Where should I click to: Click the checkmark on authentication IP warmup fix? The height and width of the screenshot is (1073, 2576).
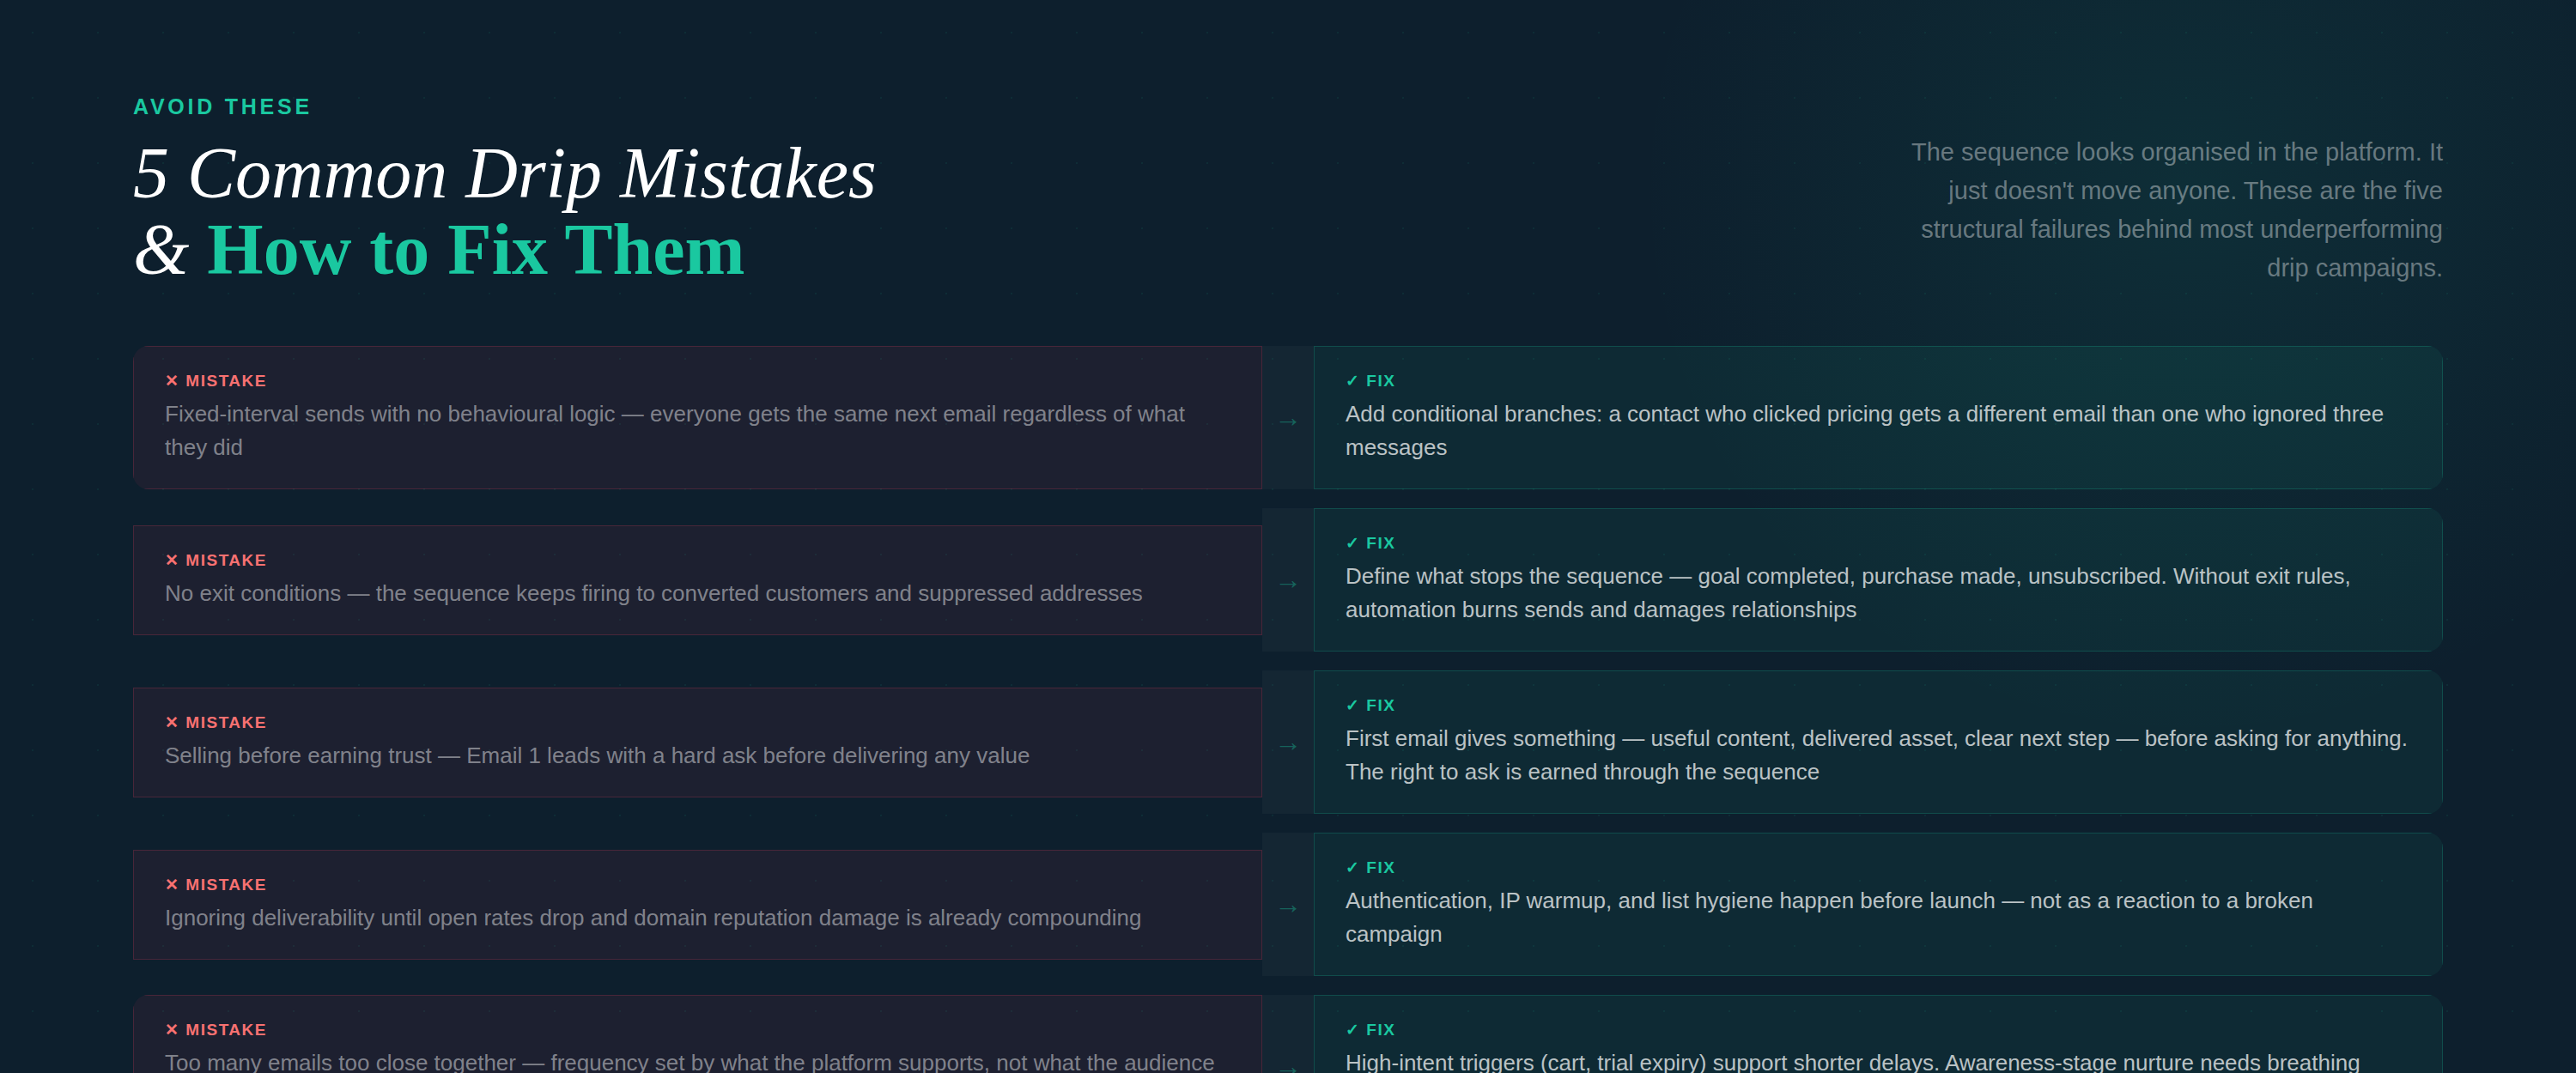[x=1351, y=867]
